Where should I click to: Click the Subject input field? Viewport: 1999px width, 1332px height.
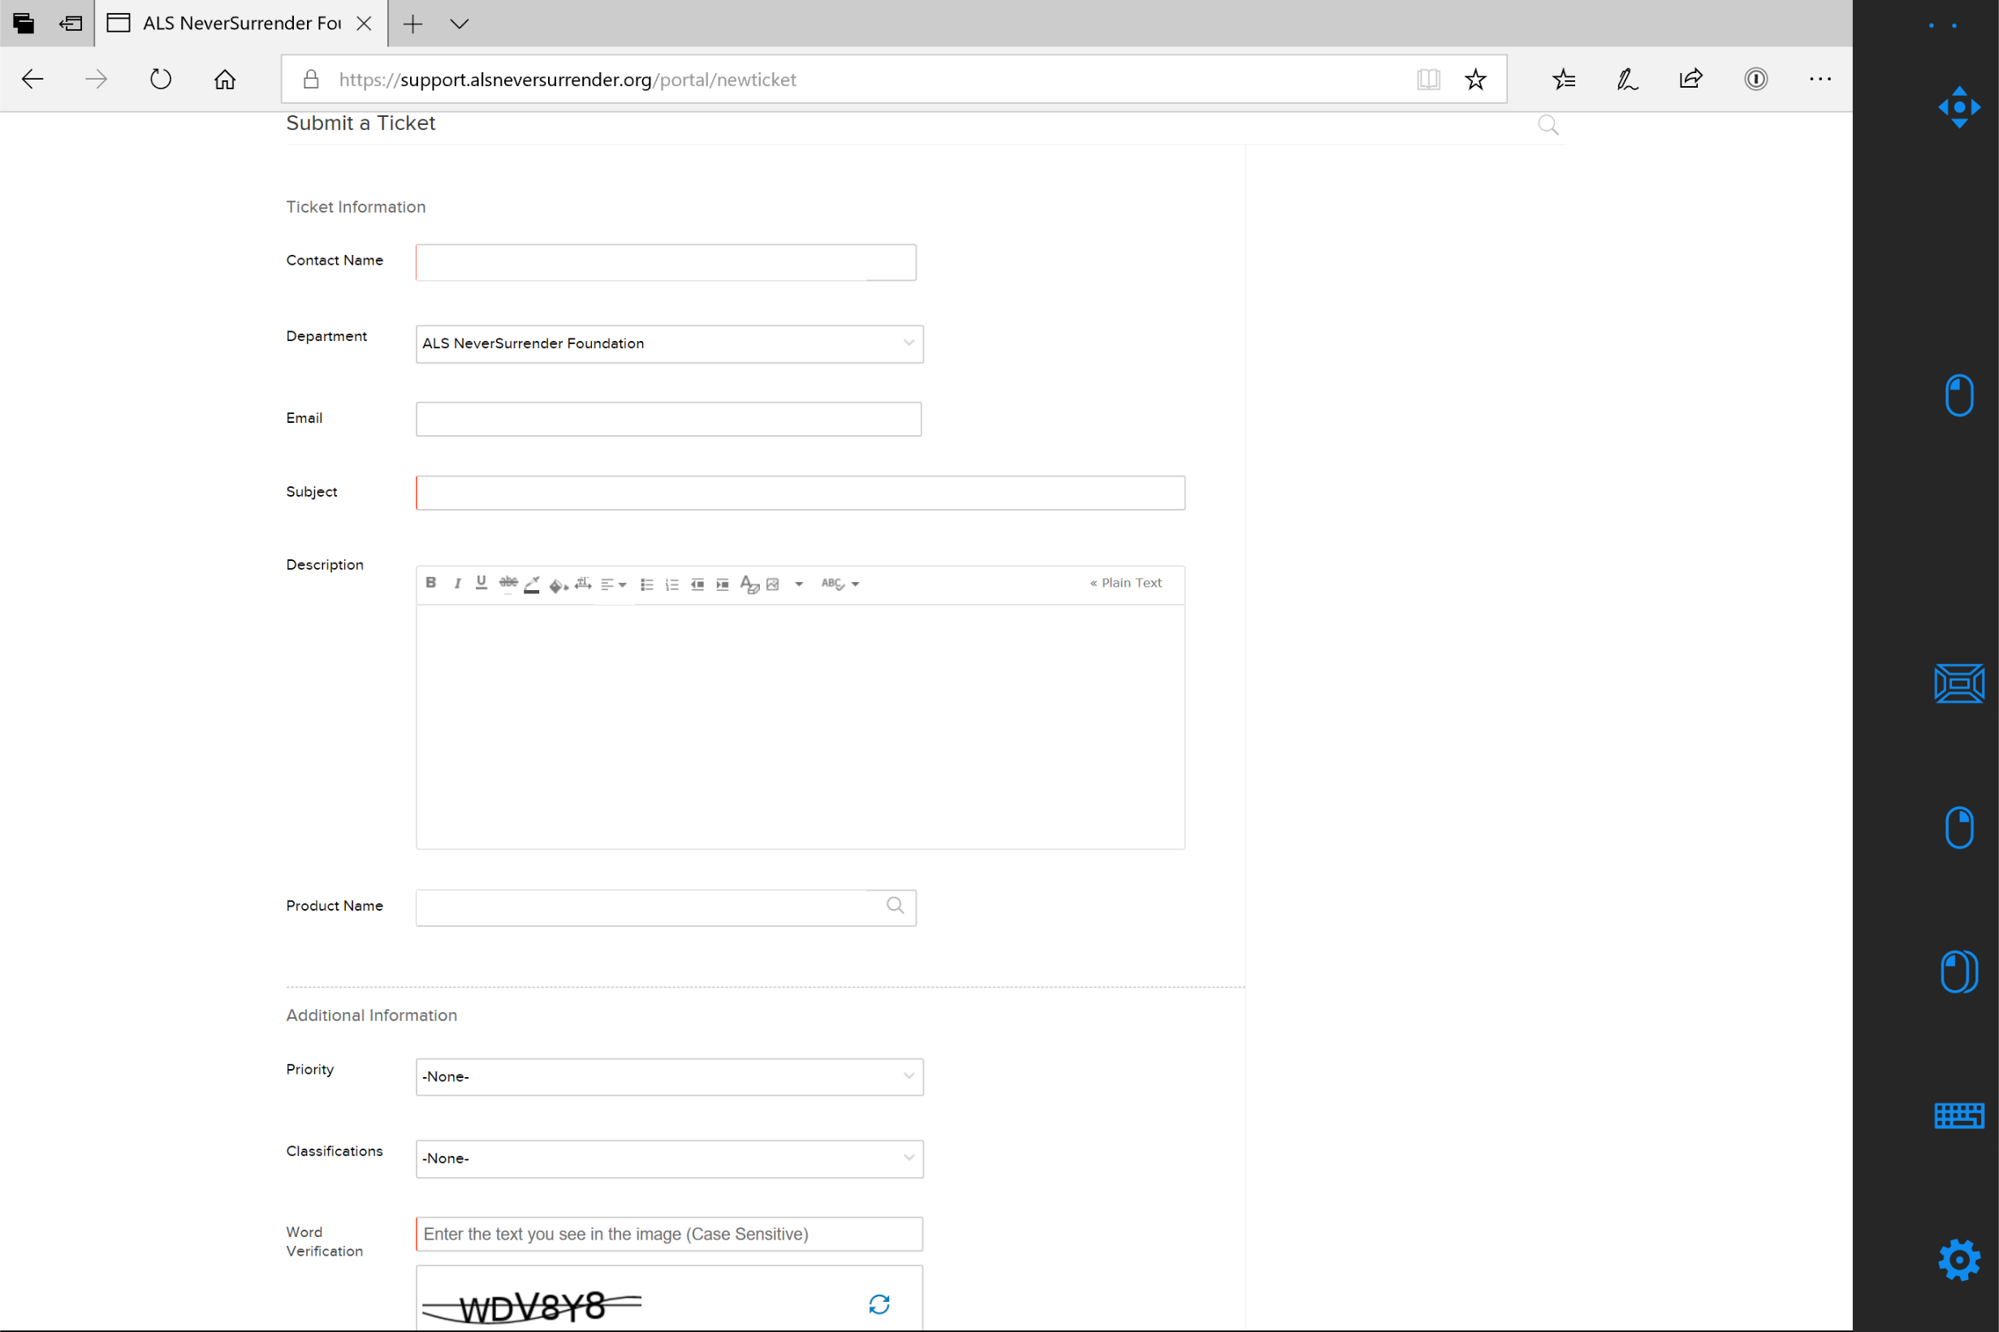[800, 493]
